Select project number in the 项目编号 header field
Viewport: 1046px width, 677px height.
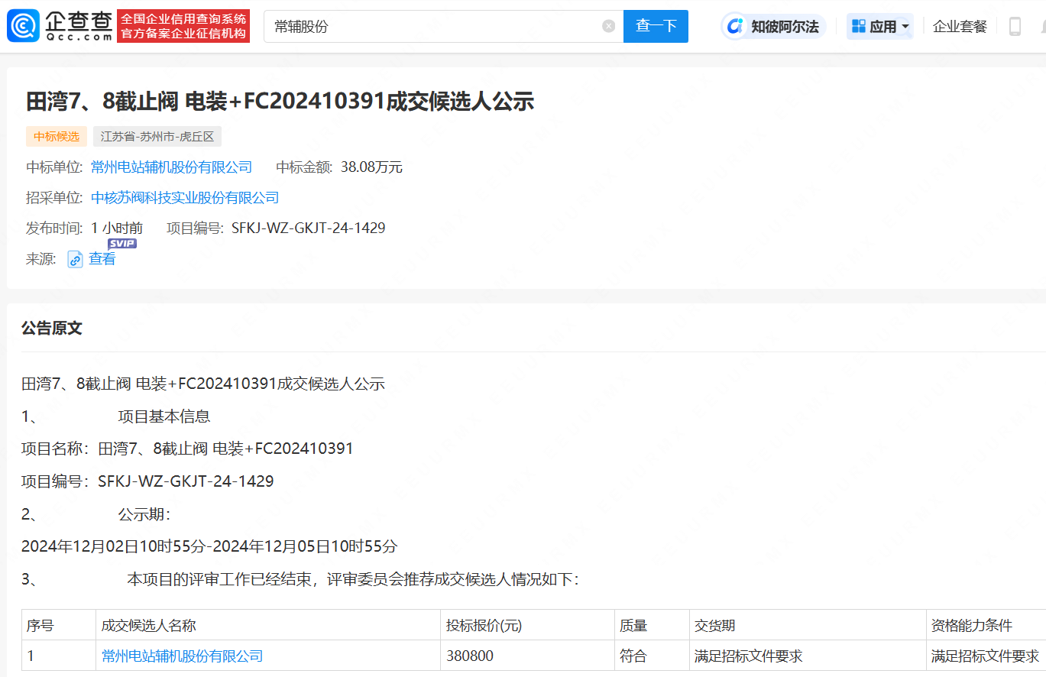308,228
